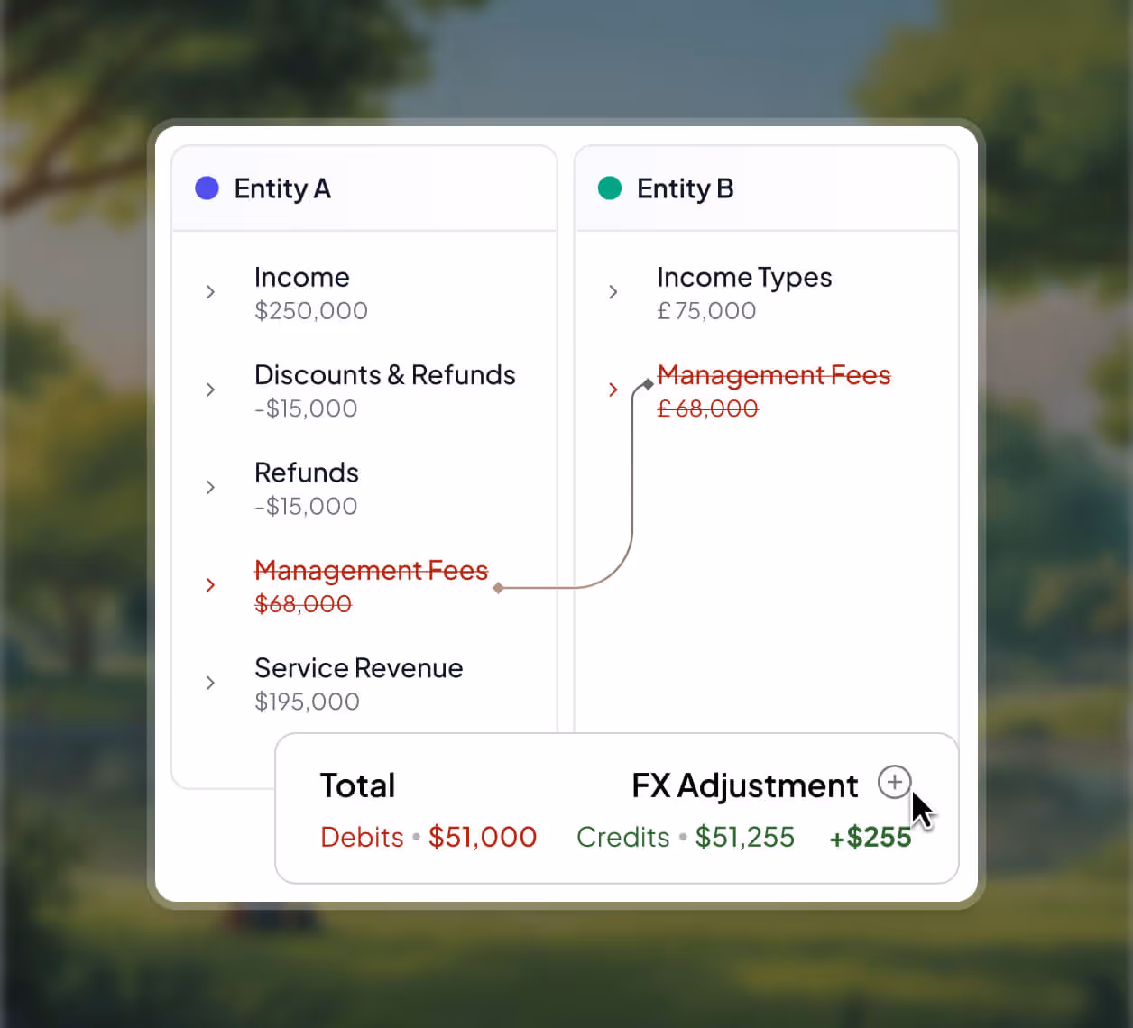Click Entity B's green status indicator
The width and height of the screenshot is (1133, 1028).
[x=610, y=188]
